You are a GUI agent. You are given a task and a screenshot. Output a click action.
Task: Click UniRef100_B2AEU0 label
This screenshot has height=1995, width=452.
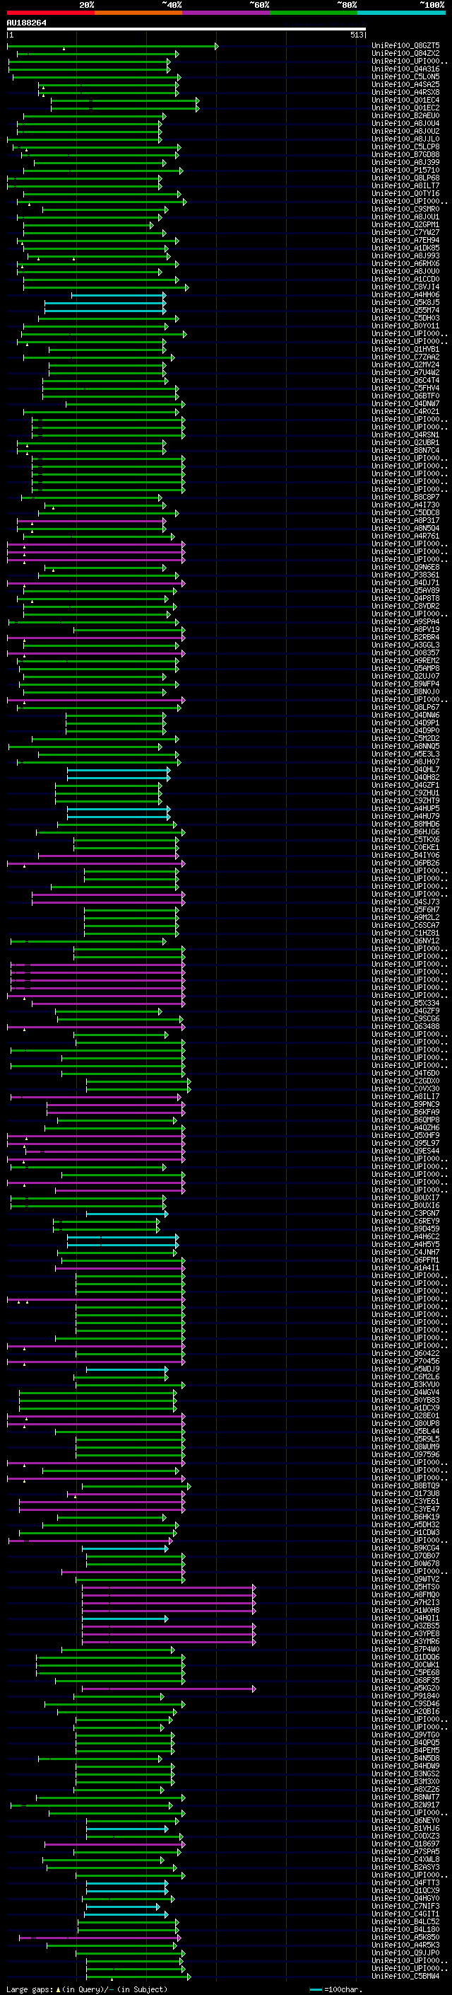click(x=405, y=115)
